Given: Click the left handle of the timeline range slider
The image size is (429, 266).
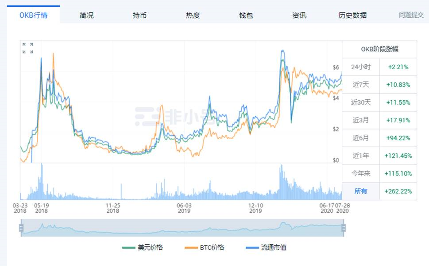Looking at the screenshot, I should pos(21,228).
